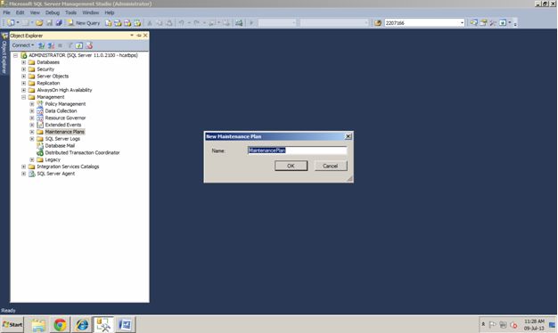Expand AlwaysOn High Availability node
The height and width of the screenshot is (333, 558).
pyautogui.click(x=23, y=90)
